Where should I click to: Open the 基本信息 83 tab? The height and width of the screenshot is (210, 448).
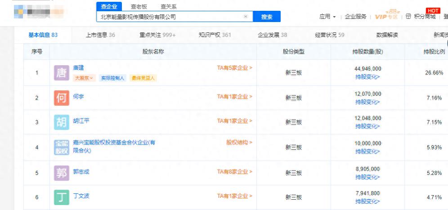43,35
